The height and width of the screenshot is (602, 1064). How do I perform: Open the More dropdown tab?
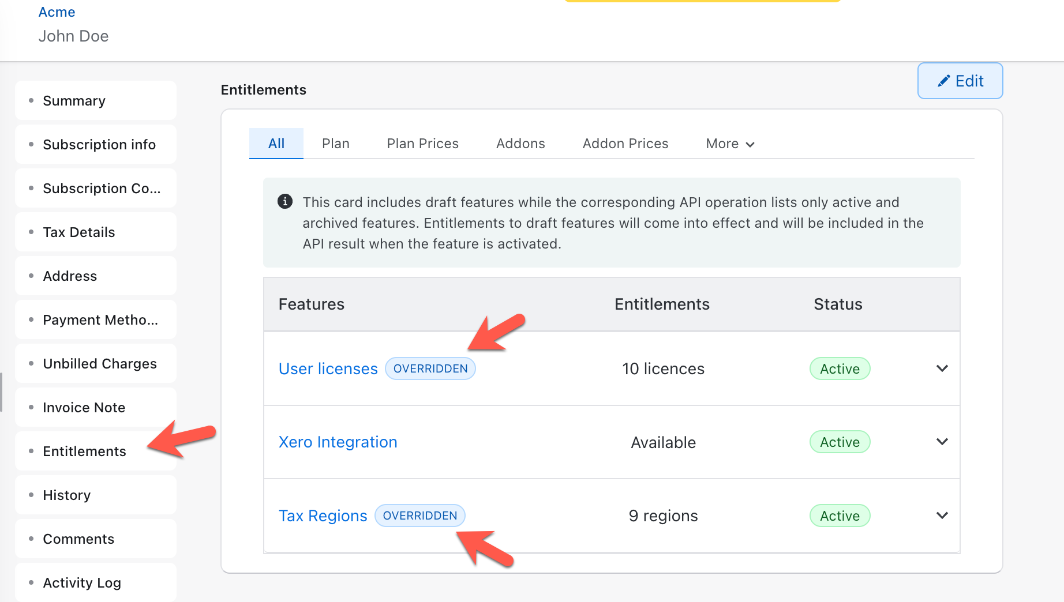[729, 144]
